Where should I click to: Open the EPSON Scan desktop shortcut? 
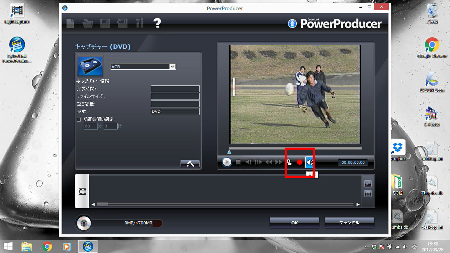coord(432,82)
